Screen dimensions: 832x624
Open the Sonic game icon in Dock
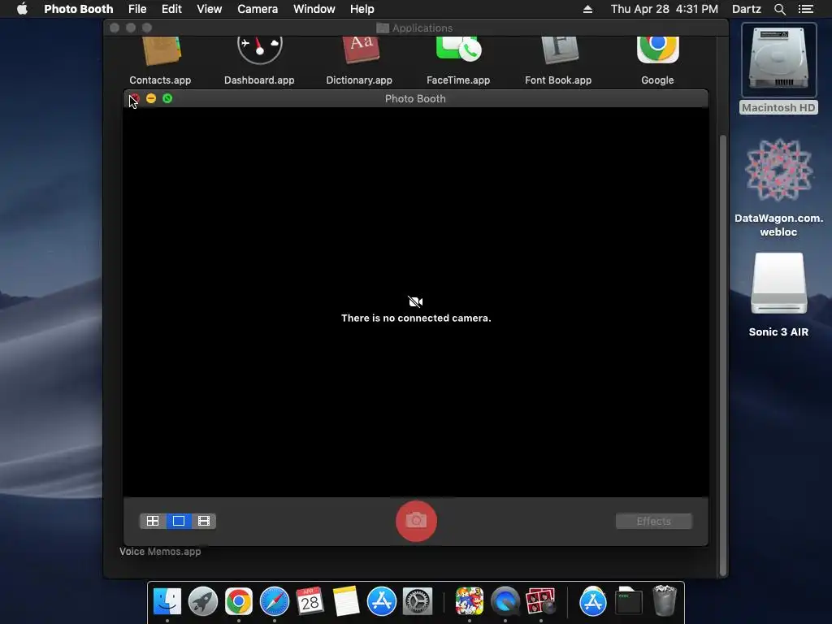tap(469, 602)
